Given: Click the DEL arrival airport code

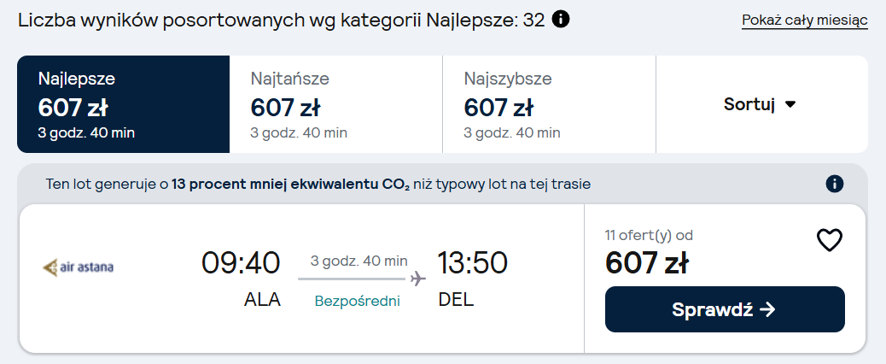Looking at the screenshot, I should 456,300.
